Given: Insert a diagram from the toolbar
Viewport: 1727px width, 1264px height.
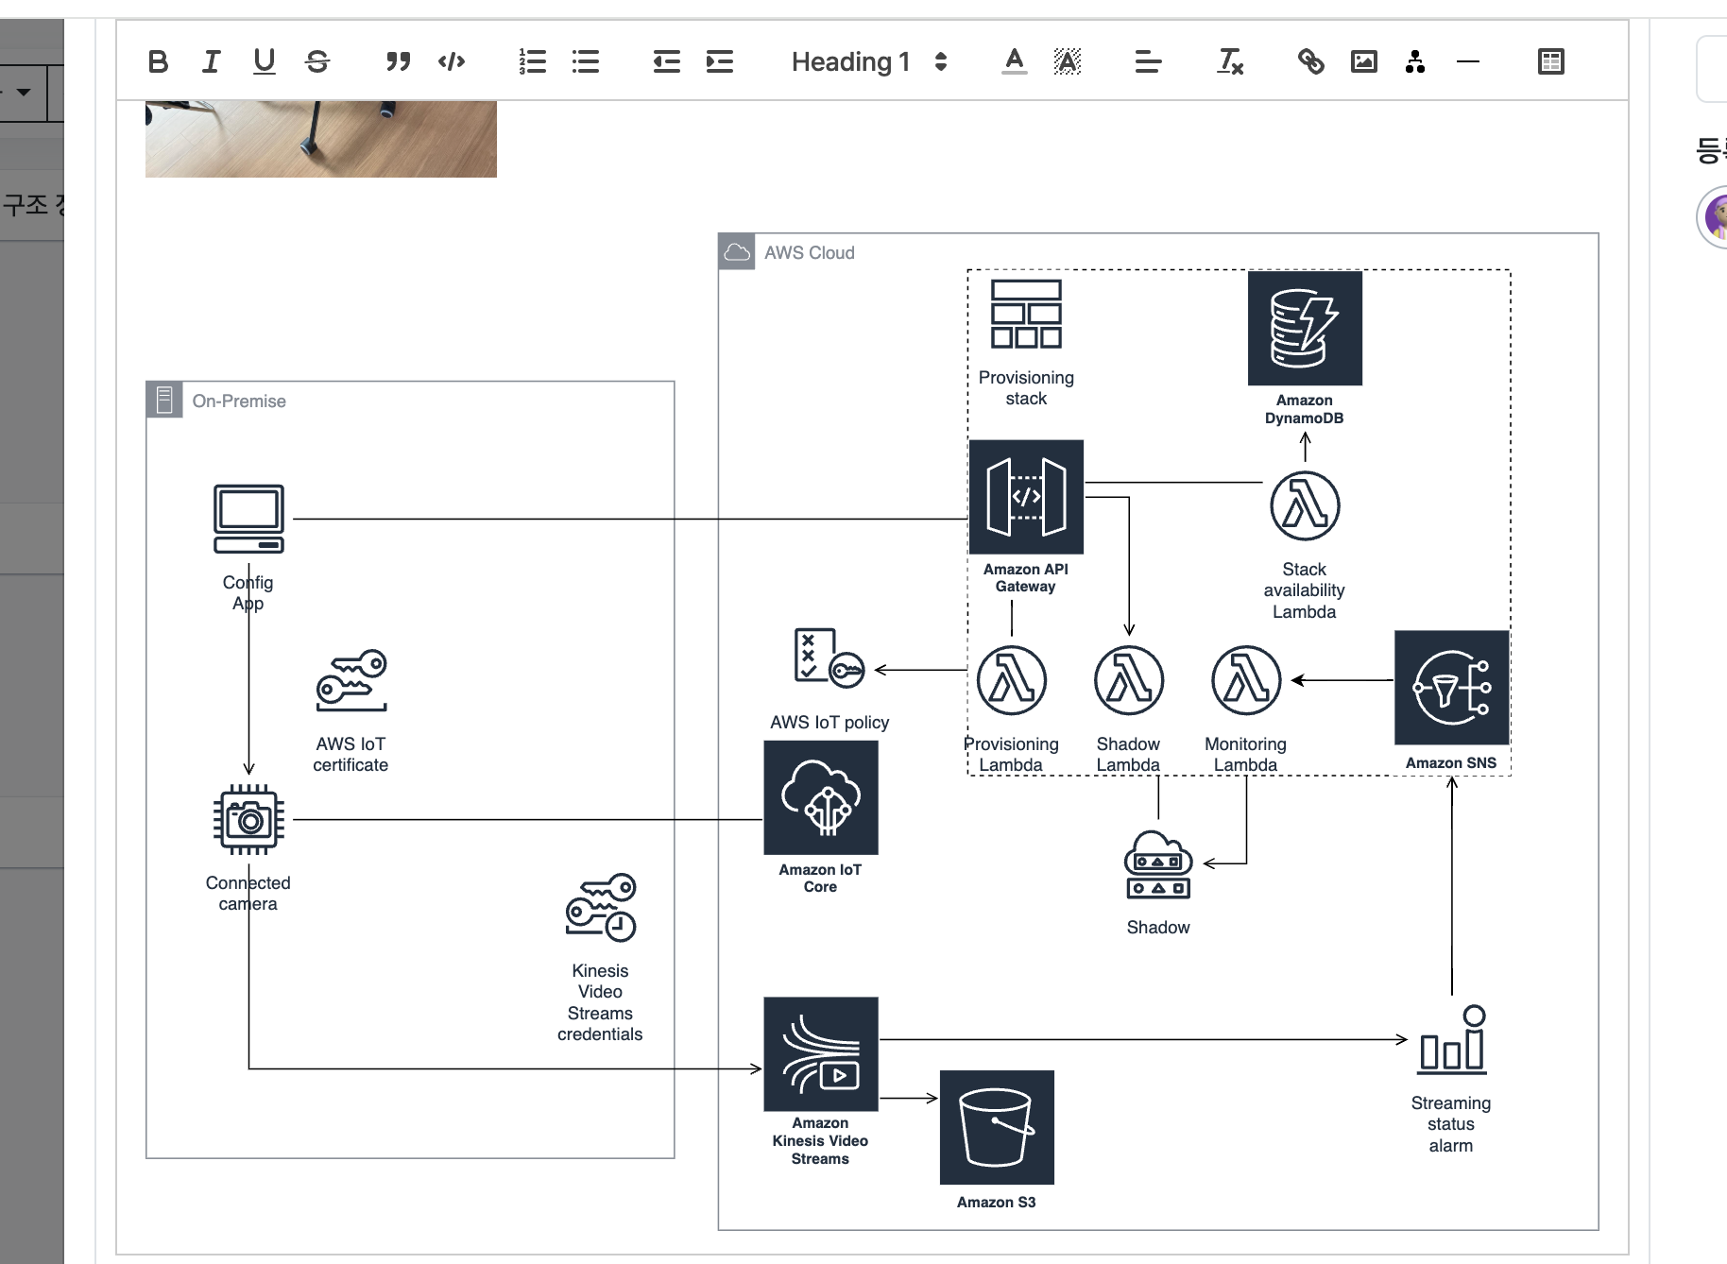Looking at the screenshot, I should 1415,62.
